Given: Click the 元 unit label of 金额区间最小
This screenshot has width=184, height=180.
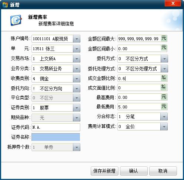Looking at the screenshot, I should point(164,47).
